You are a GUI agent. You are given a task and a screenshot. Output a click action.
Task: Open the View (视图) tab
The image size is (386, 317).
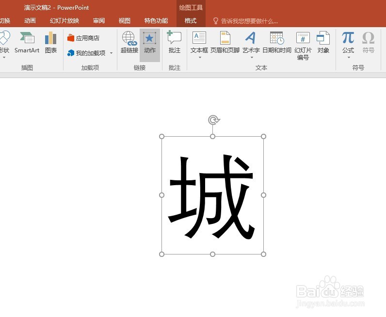coord(124,21)
